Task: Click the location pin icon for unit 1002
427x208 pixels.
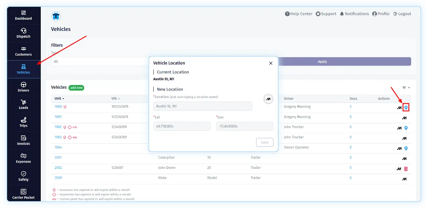Action: click(406, 128)
